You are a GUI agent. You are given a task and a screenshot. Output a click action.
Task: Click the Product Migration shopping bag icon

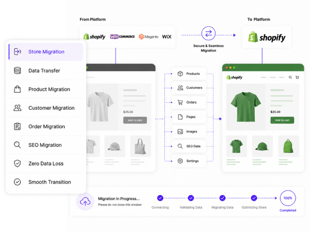(17, 89)
